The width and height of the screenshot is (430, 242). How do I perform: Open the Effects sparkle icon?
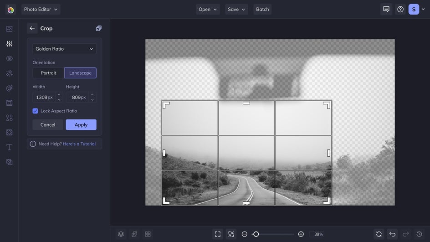[x=9, y=73]
